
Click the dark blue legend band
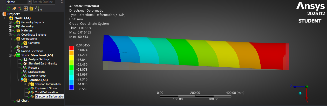click(x=71, y=87)
